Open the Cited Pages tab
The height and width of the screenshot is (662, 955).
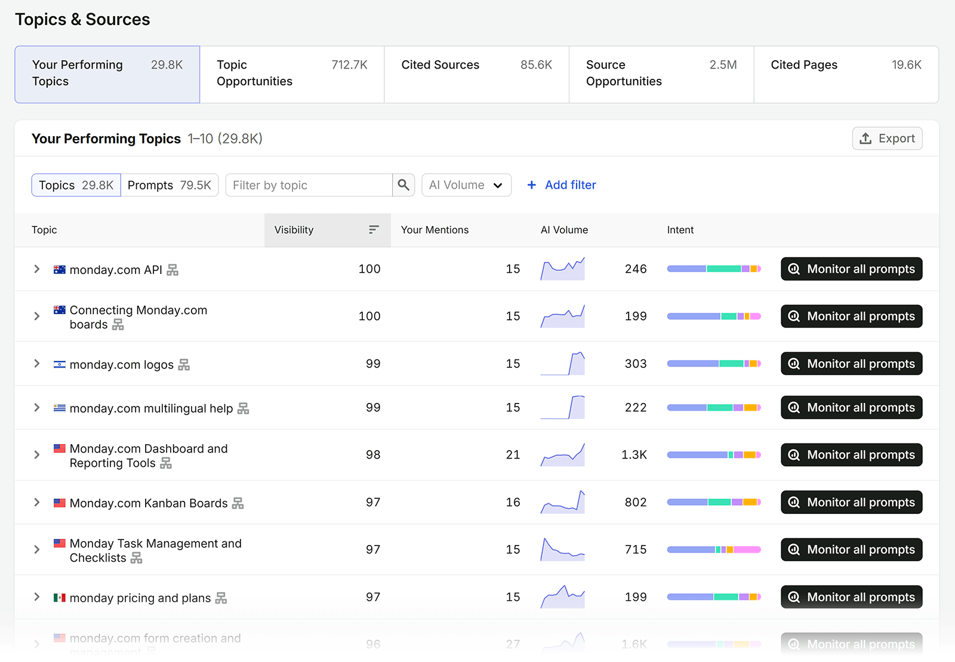point(846,75)
